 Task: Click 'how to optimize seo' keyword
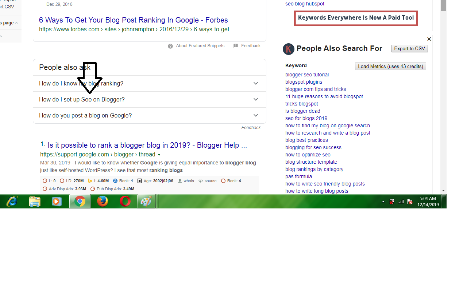coord(308,155)
